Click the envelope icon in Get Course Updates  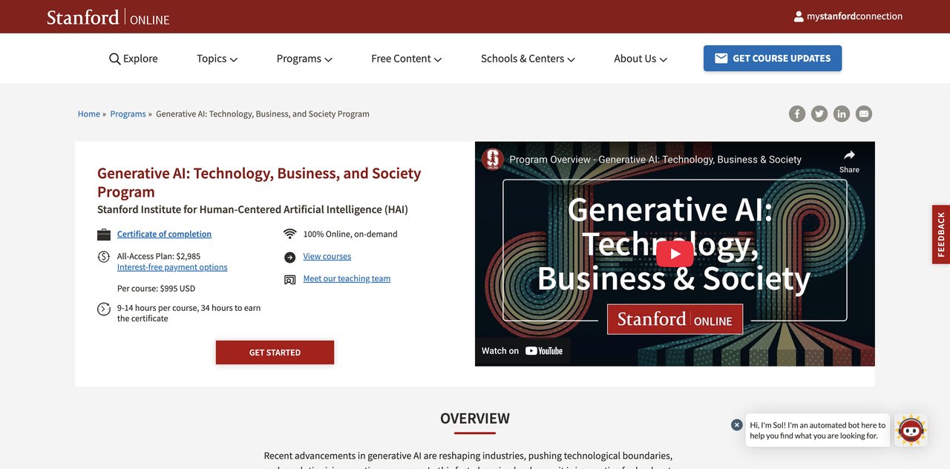pyautogui.click(x=721, y=59)
